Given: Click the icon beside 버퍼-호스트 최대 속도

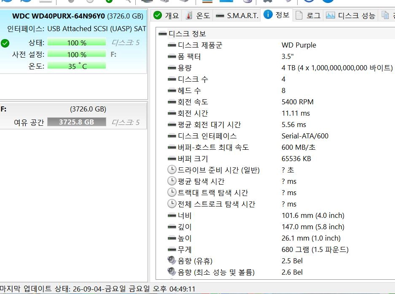Looking at the screenshot, I should 172,147.
